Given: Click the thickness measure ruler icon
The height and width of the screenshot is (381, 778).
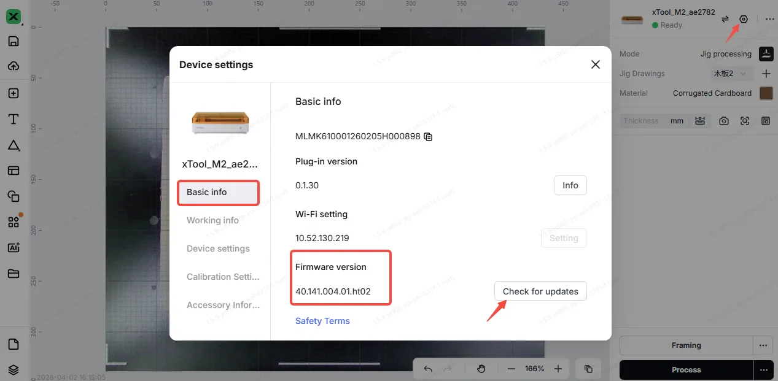Looking at the screenshot, I should (699, 121).
